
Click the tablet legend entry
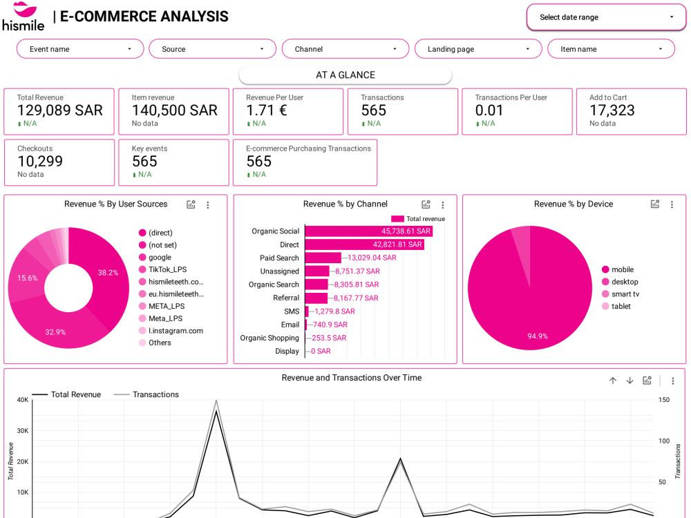click(x=616, y=306)
